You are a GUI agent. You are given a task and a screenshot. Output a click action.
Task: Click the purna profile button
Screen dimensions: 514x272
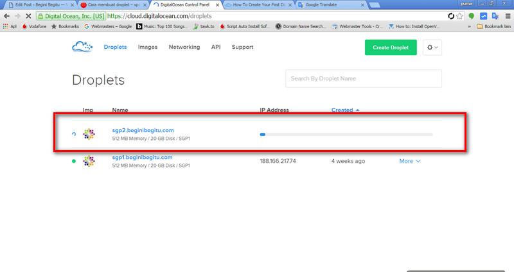pos(466,4)
